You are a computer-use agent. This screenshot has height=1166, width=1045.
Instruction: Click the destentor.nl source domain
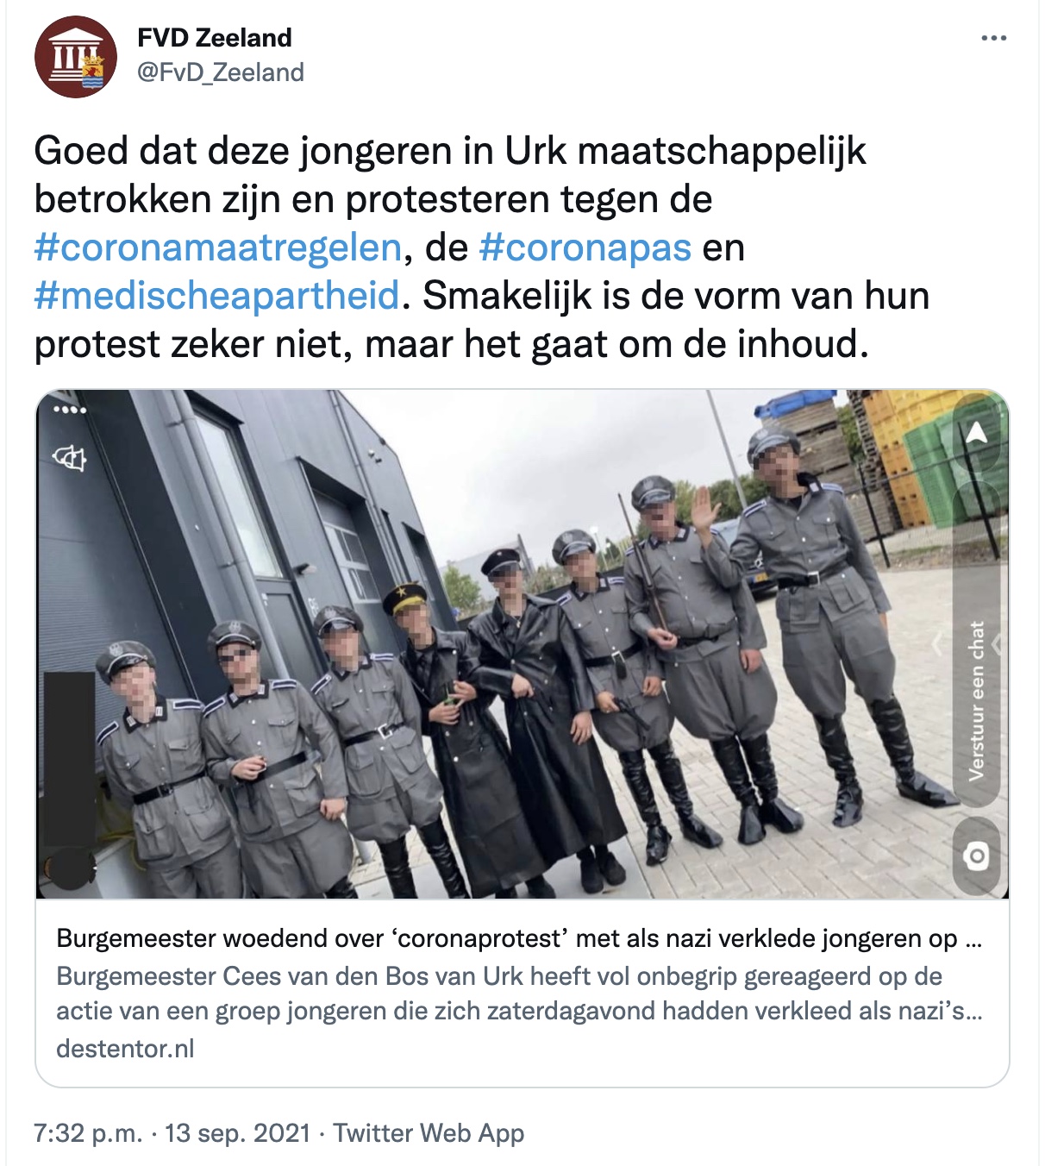125,1049
